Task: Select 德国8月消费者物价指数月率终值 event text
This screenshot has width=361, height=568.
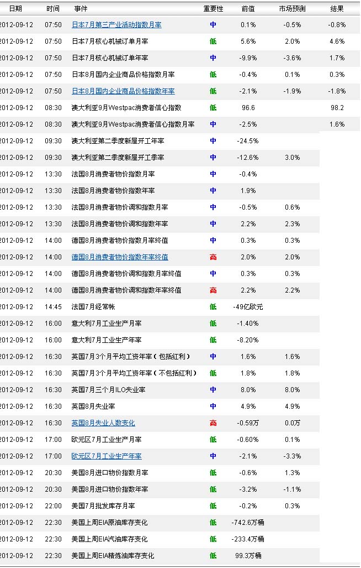Action: [120, 241]
